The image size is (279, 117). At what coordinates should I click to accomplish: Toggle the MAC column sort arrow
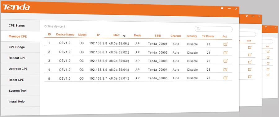point(124,36)
